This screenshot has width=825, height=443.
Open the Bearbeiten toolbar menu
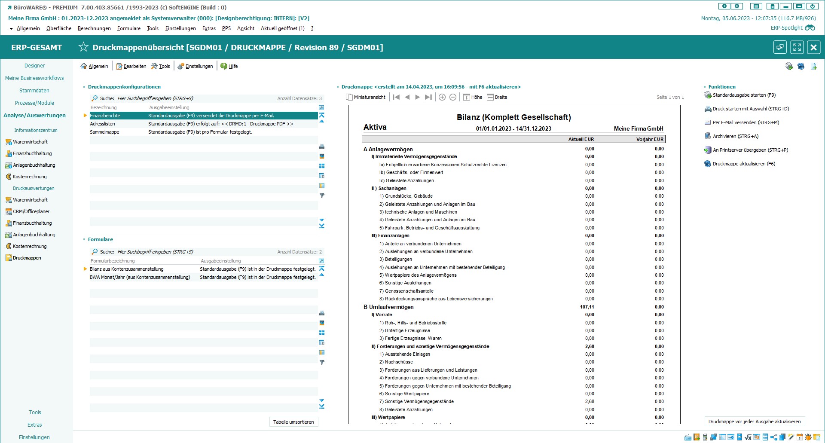(x=131, y=66)
